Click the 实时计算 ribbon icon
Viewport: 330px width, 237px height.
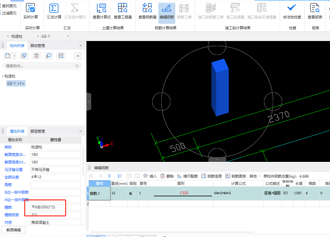click(31, 11)
